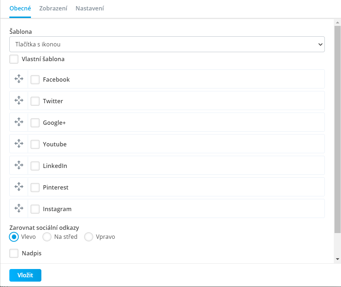Open the Nastavení tab
Image resolution: width=341 pixels, height=287 pixels.
(x=90, y=8)
